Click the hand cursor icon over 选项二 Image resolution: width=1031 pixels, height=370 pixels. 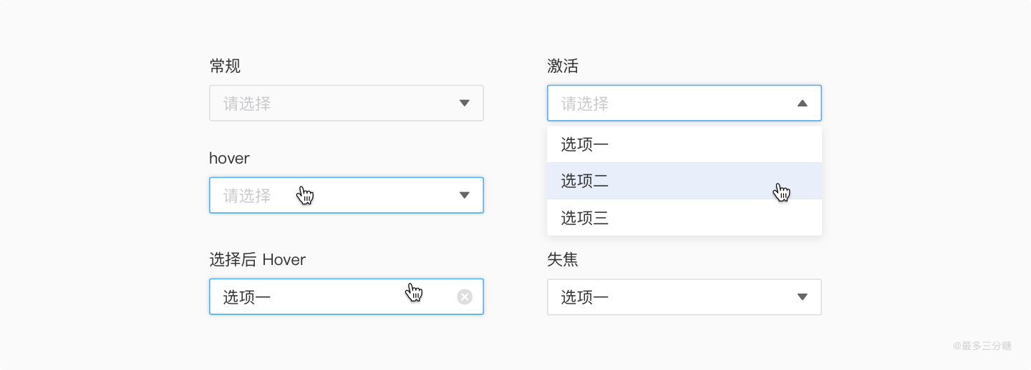click(782, 192)
